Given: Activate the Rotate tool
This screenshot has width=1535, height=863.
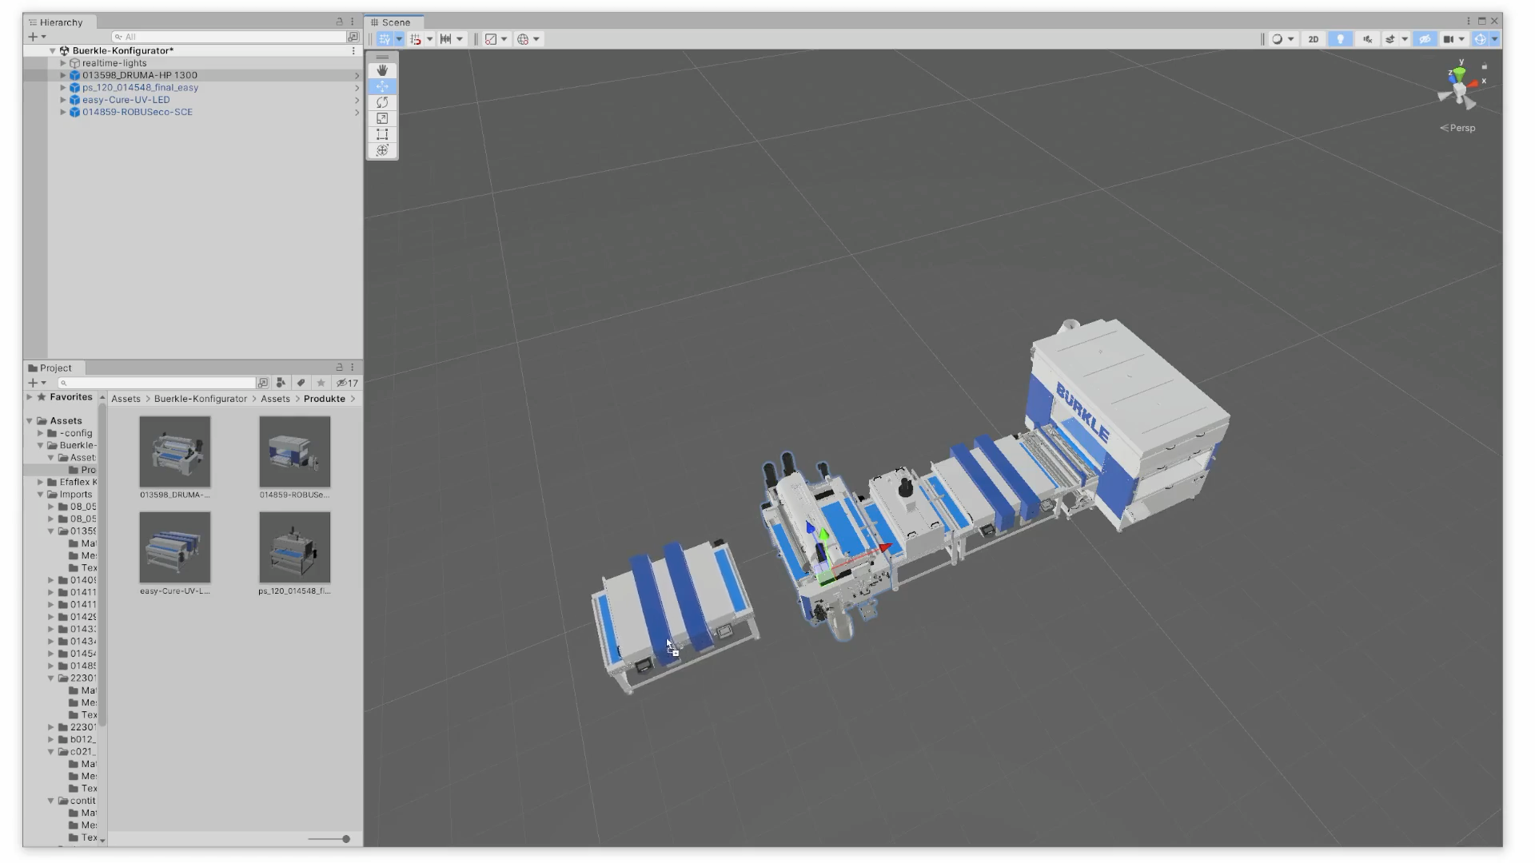Looking at the screenshot, I should point(382,102).
